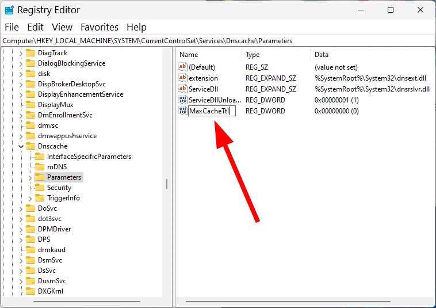Click the extension string value icon
This screenshot has width=436, height=308.
coord(183,78)
